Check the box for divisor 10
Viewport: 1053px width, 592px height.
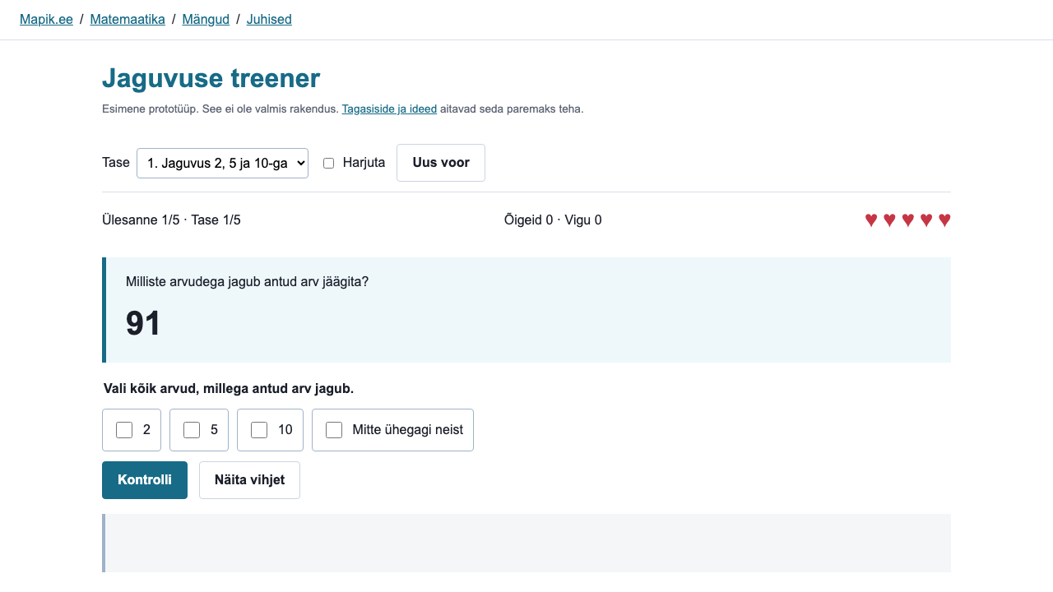pyautogui.click(x=259, y=430)
